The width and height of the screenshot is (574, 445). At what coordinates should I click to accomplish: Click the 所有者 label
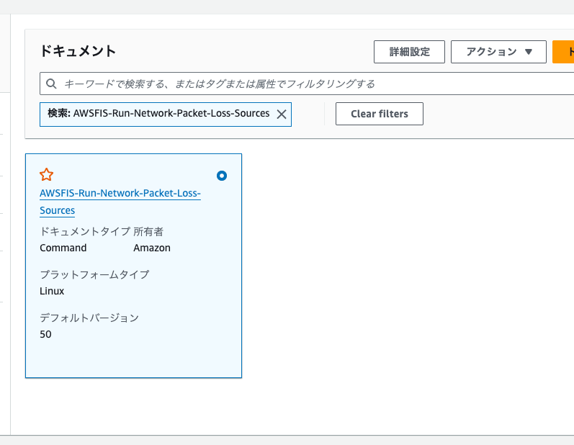point(148,231)
